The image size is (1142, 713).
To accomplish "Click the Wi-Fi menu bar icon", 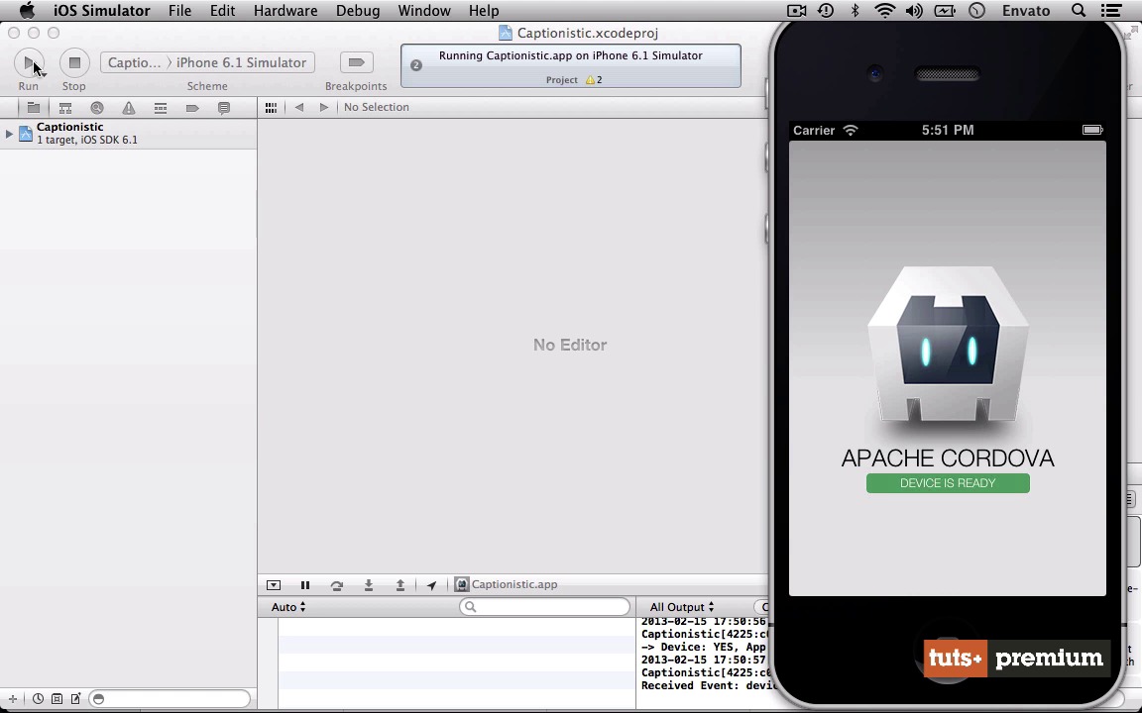I will point(885,11).
